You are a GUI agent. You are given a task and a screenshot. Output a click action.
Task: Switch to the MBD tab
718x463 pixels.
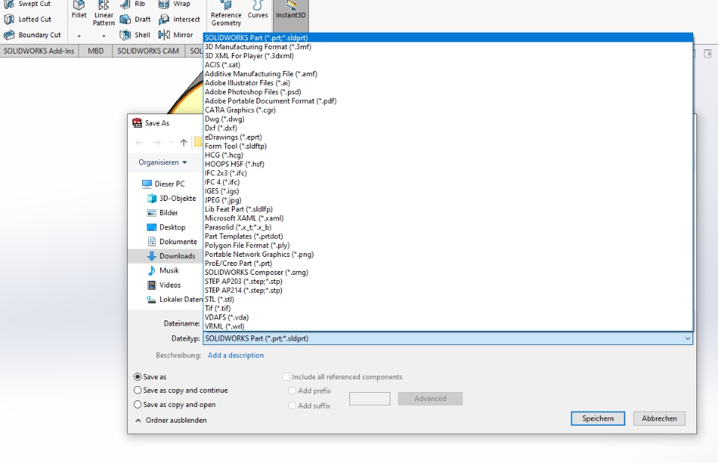click(x=96, y=51)
